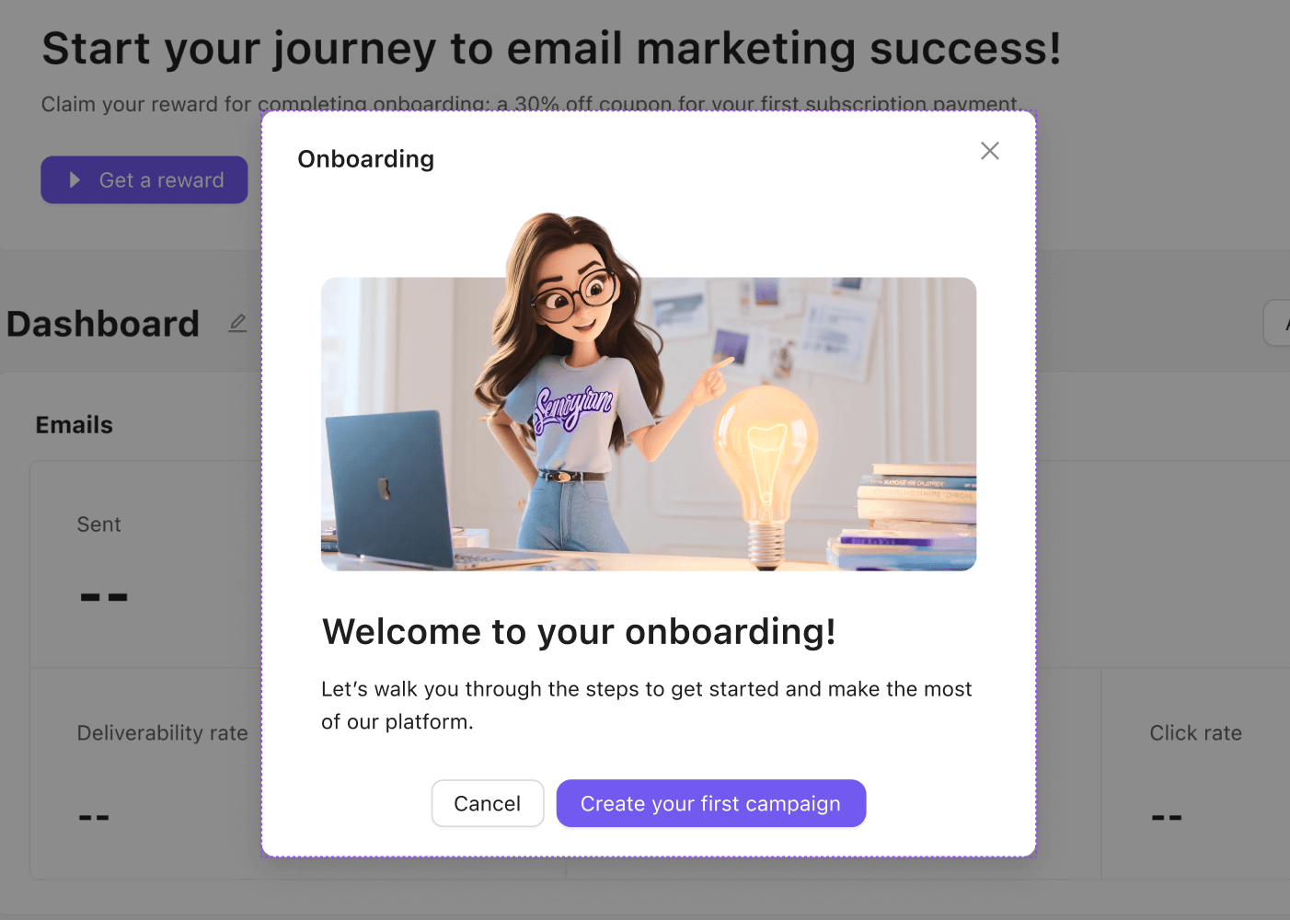Screen dimensions: 1290x920
Task: Click Create your first campaign
Action: click(x=710, y=803)
